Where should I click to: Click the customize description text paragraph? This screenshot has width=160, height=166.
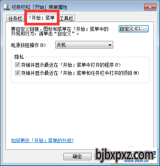tap(60, 31)
